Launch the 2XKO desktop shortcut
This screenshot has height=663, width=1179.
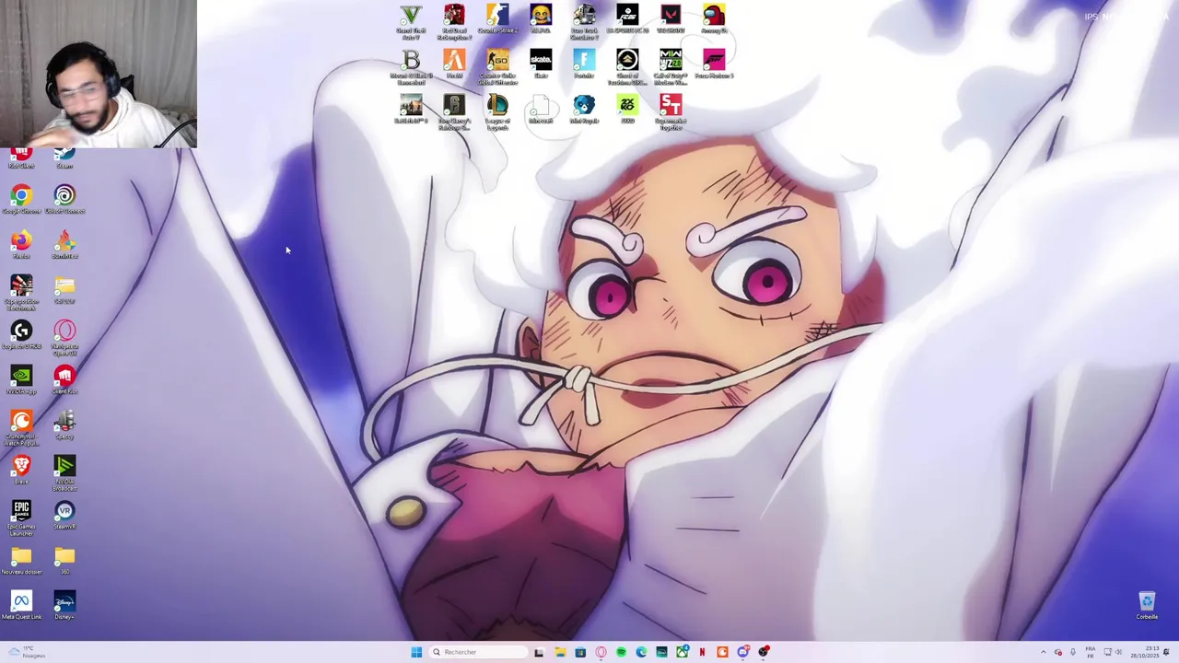[x=627, y=110]
